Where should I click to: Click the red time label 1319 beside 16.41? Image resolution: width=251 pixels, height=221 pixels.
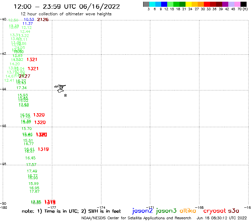point(43,149)
